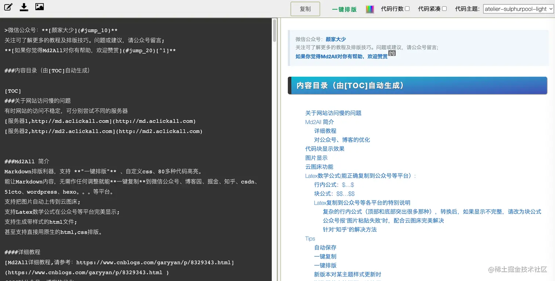Click 自动保存 TOC link
Screen dimensions: 555x281
point(325,248)
